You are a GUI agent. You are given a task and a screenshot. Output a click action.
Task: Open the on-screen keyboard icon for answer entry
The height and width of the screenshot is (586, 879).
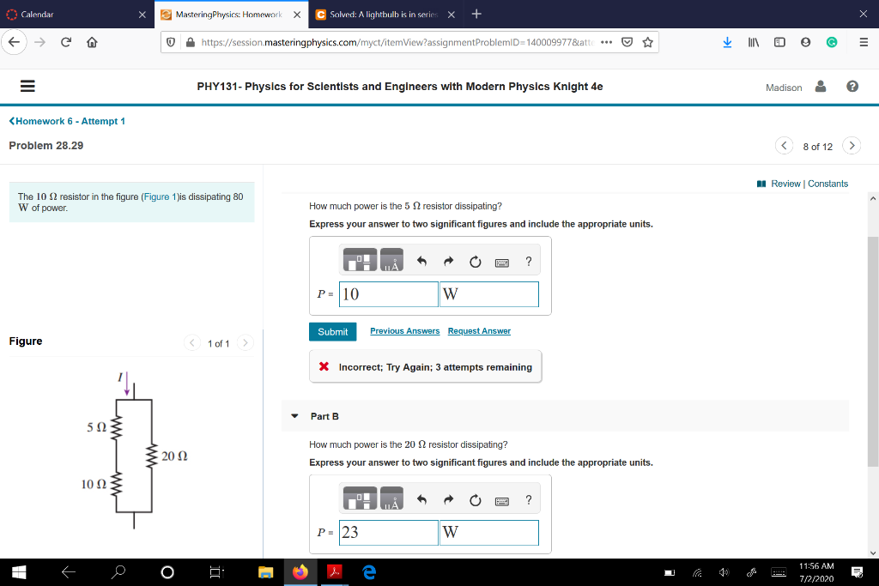(502, 261)
